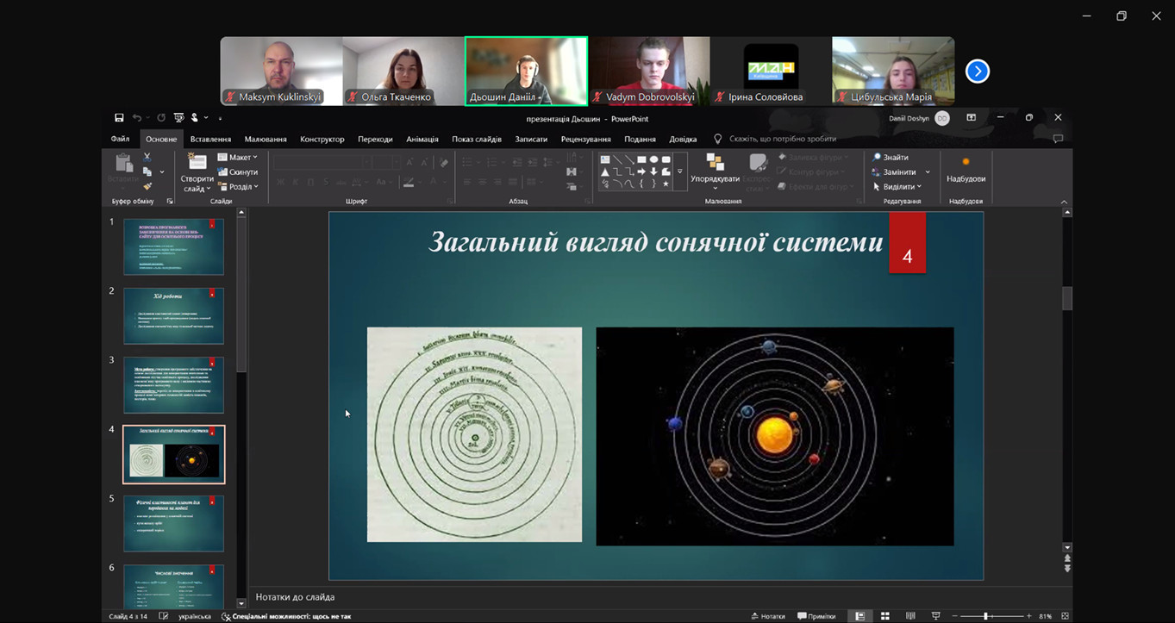Open the Довідка help tab

point(684,139)
